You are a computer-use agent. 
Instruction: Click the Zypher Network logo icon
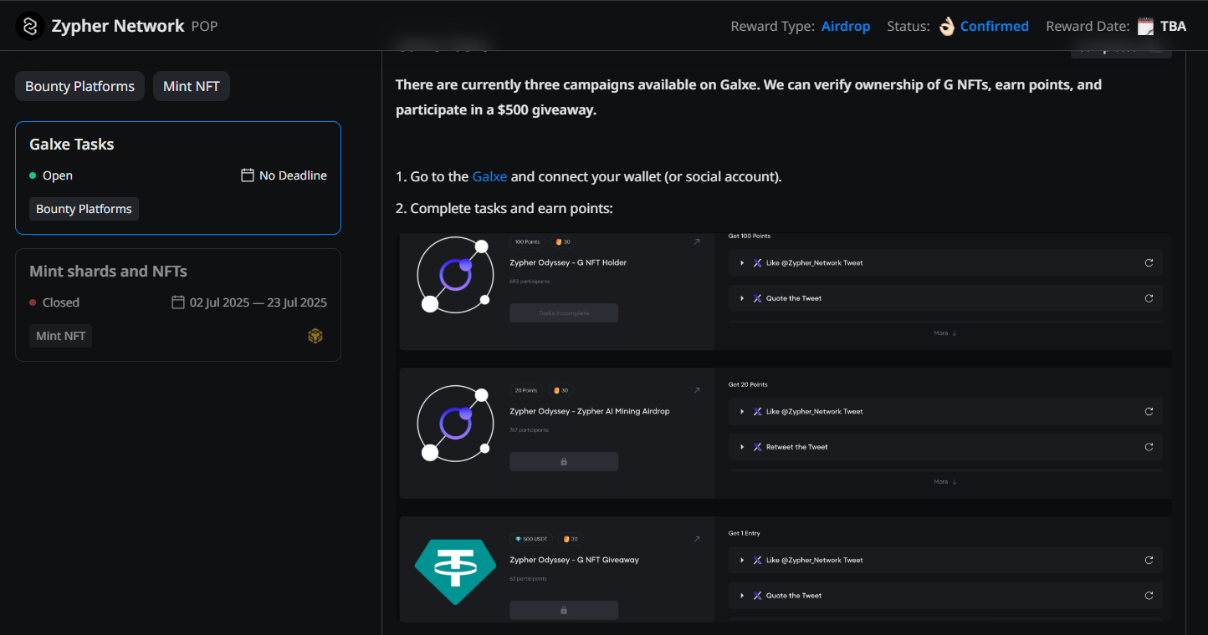click(x=29, y=26)
